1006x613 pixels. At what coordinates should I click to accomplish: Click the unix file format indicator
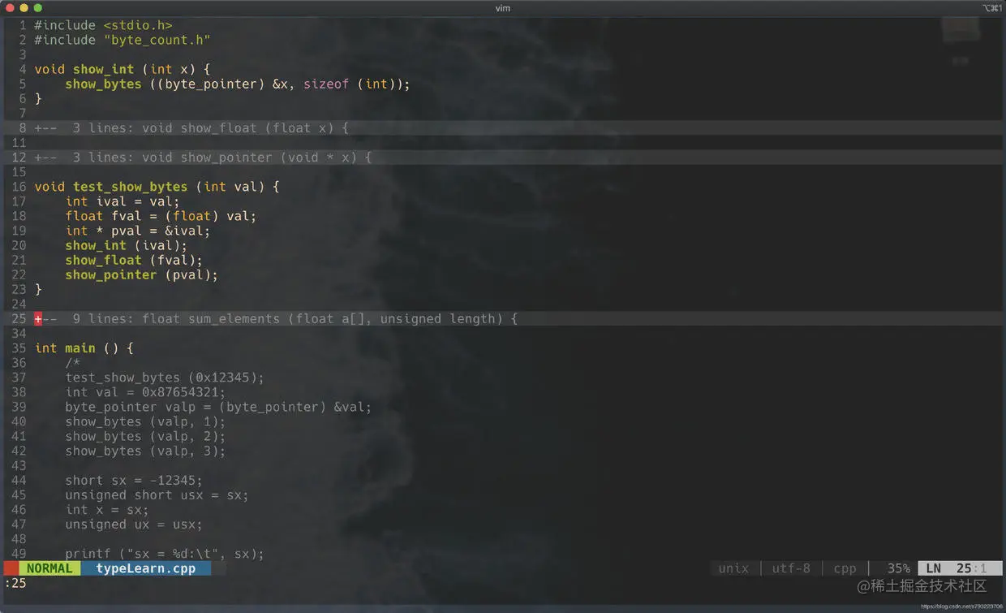click(733, 568)
